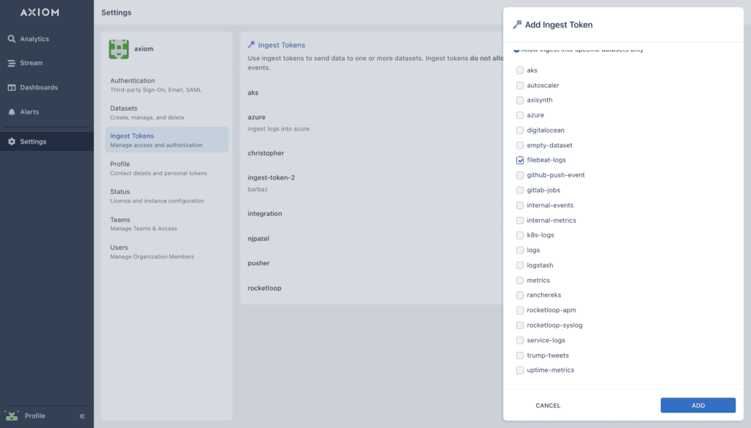Image resolution: width=751 pixels, height=428 pixels.
Task: Check the k8s-logs checkbox
Action: coord(520,235)
